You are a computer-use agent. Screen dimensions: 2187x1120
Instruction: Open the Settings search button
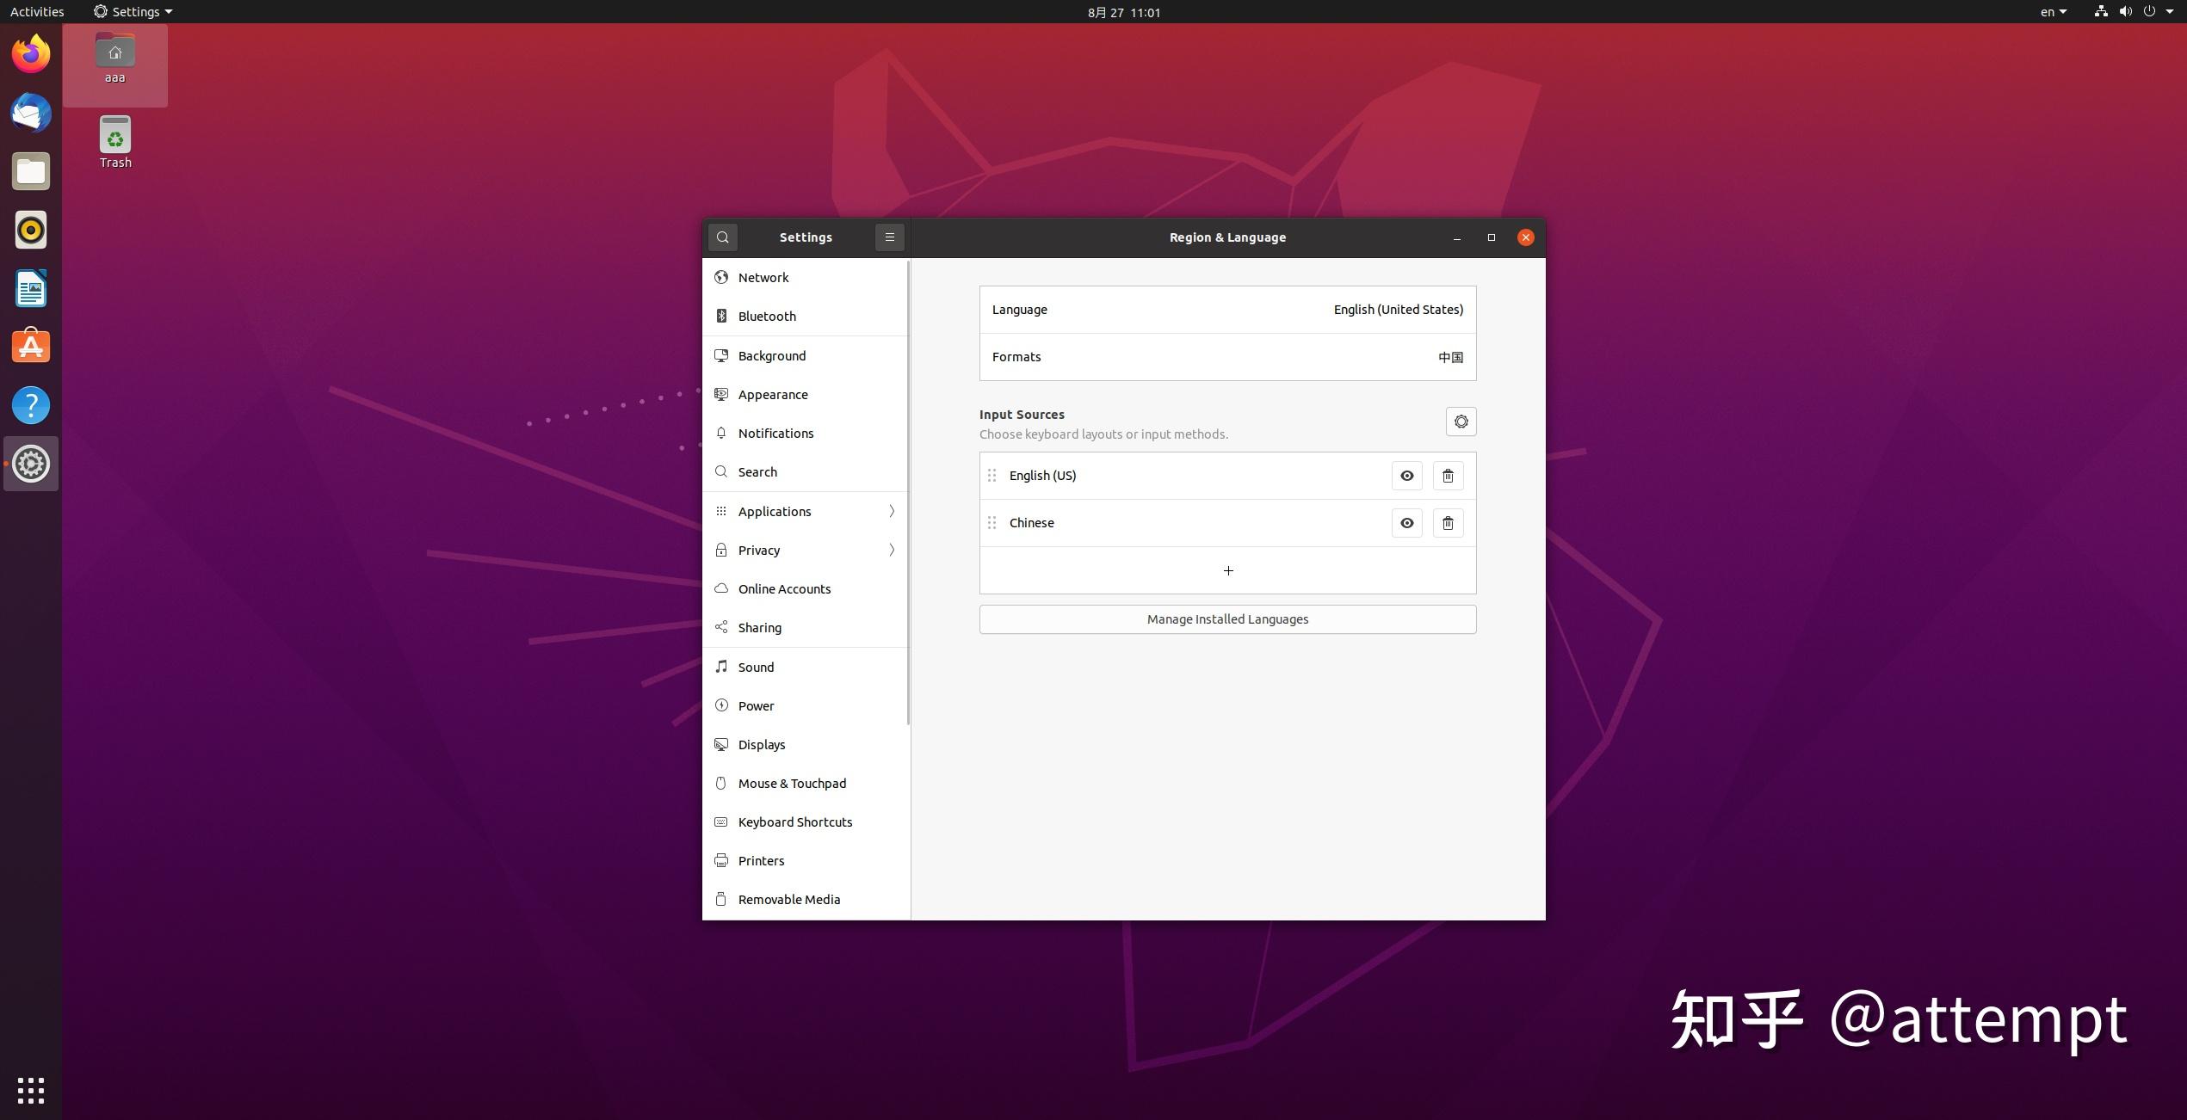coord(722,237)
